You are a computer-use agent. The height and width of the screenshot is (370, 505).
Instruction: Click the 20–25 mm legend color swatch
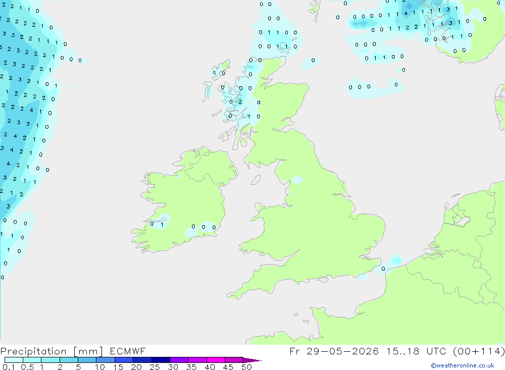coord(142,360)
